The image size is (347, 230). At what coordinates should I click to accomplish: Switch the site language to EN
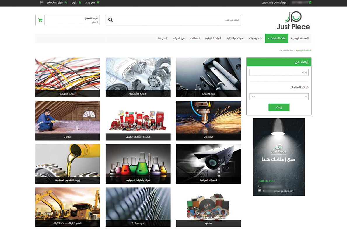pyautogui.click(x=41, y=2)
